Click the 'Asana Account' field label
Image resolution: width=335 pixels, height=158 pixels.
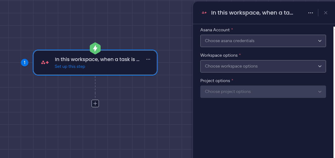[x=215, y=30]
